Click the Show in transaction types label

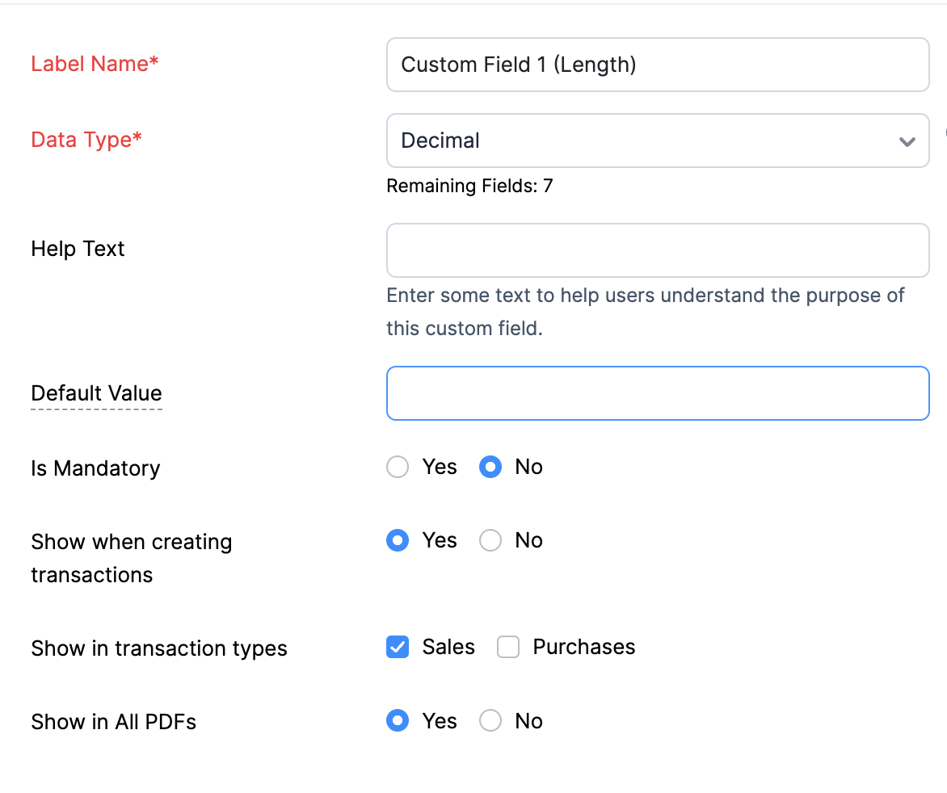(159, 648)
